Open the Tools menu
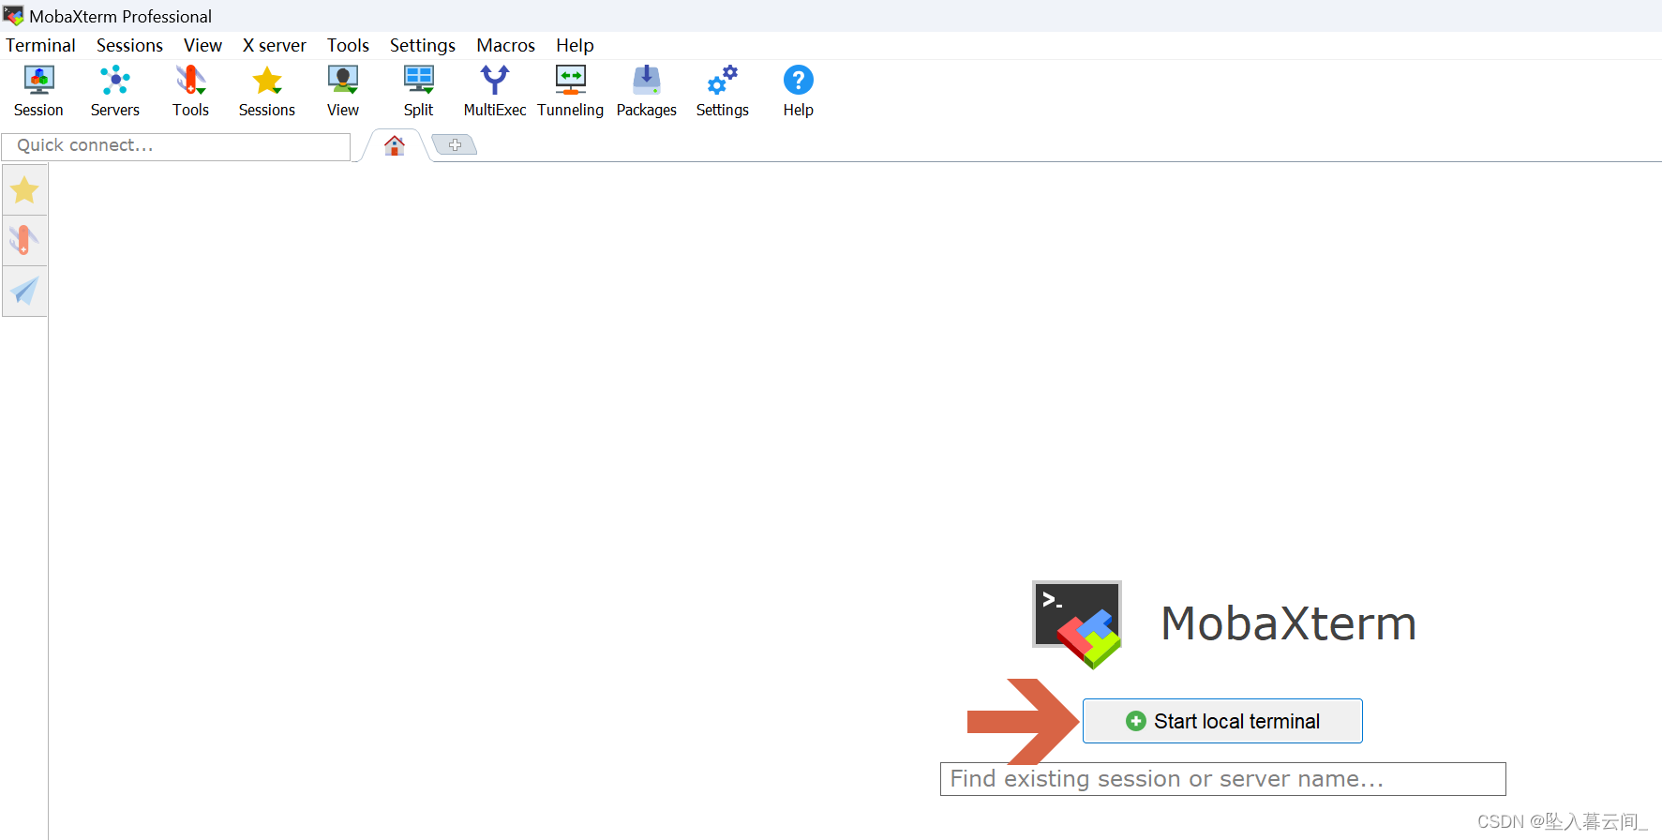The height and width of the screenshot is (840, 1662). (348, 45)
